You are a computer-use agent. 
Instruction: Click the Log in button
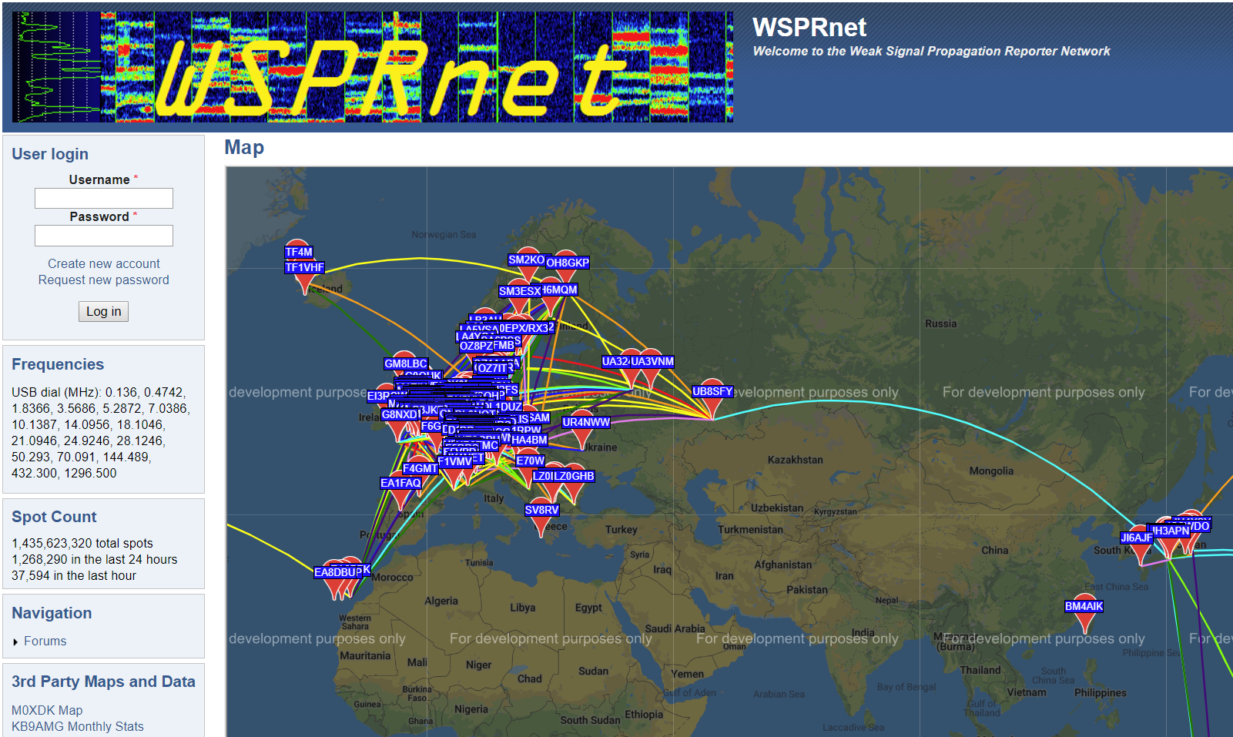104,311
